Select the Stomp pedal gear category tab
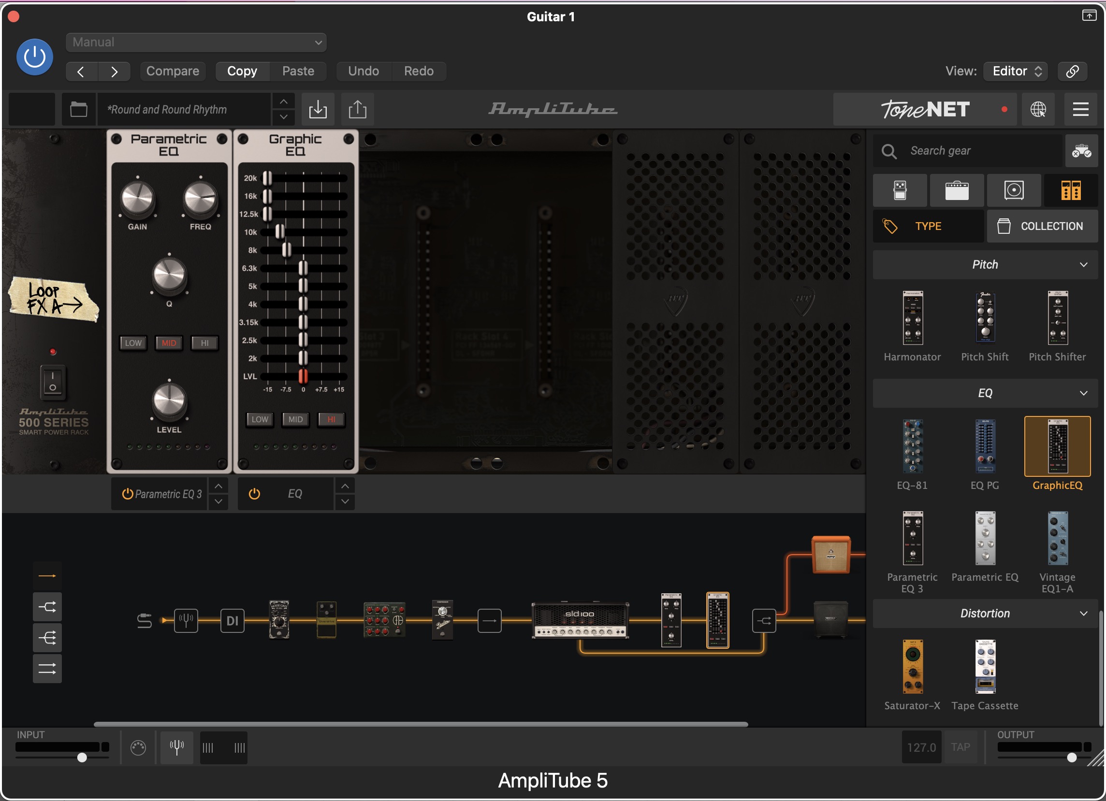Viewport: 1106px width, 801px height. click(x=900, y=190)
